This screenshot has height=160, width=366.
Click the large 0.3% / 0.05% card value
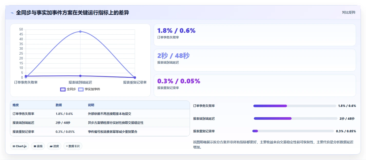tap(179, 81)
